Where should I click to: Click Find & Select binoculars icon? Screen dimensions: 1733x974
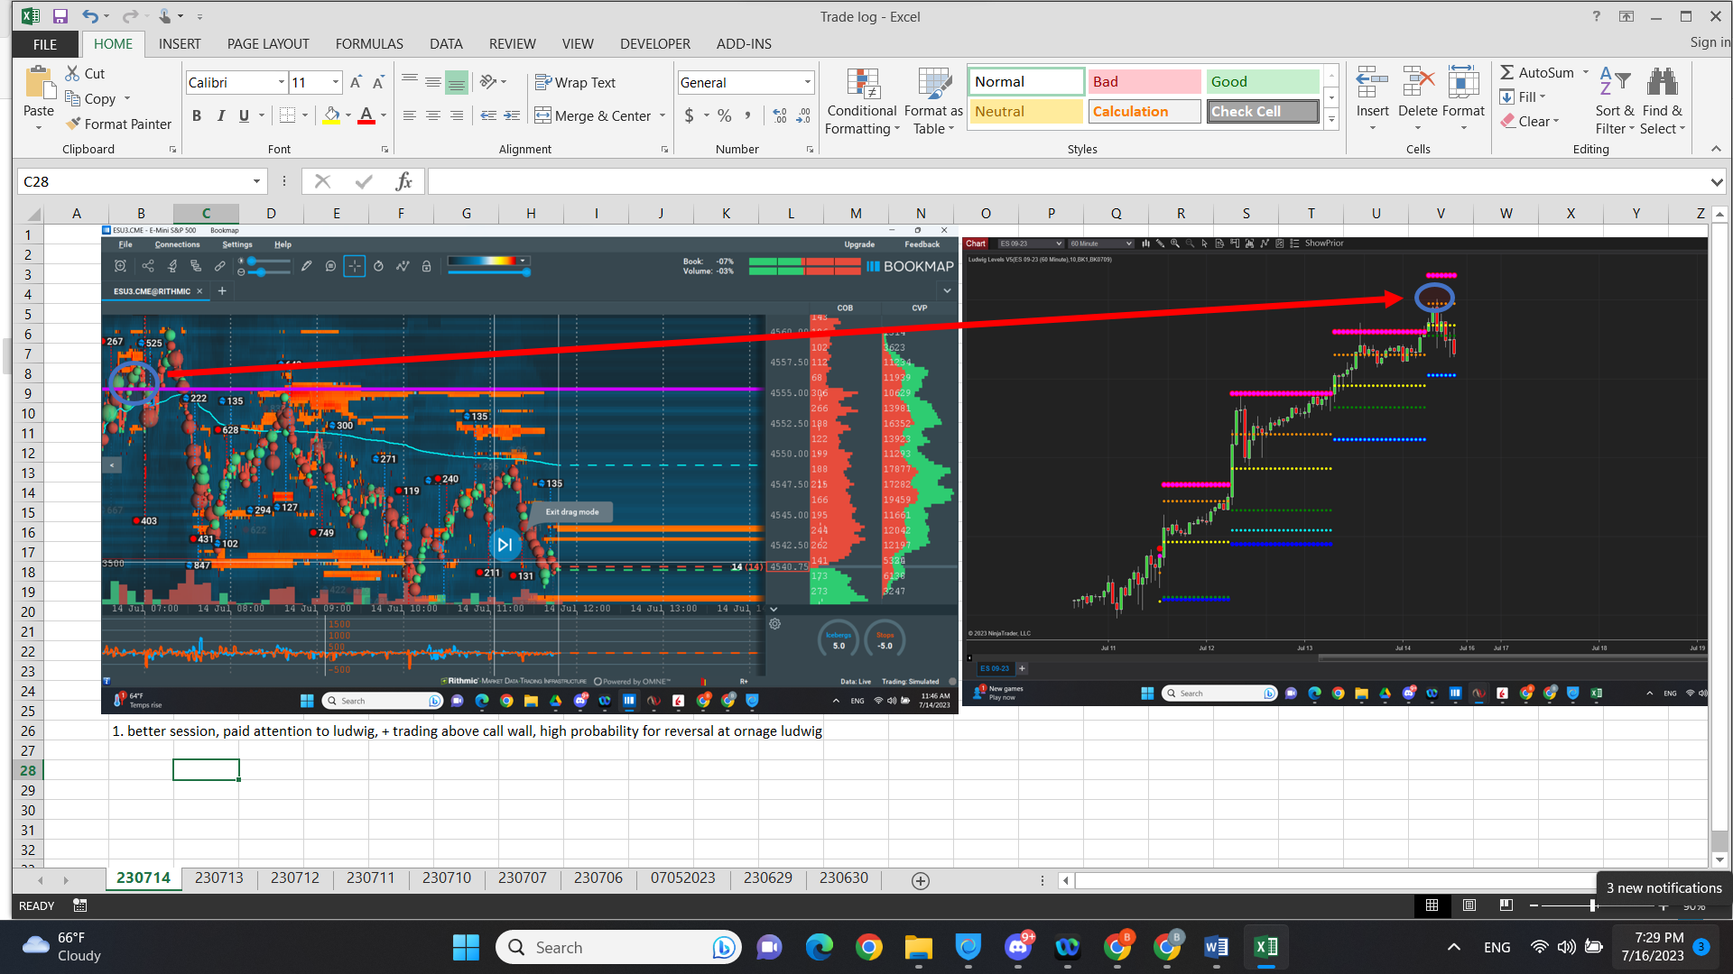click(1662, 83)
